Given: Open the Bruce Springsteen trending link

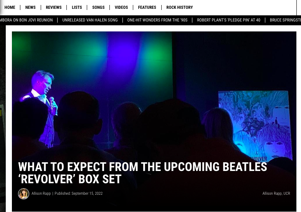Looking at the screenshot, I should 285,20.
